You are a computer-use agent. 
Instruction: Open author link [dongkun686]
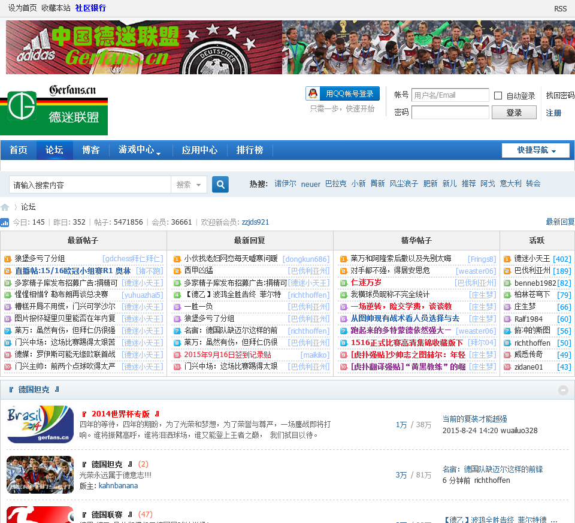point(306,259)
